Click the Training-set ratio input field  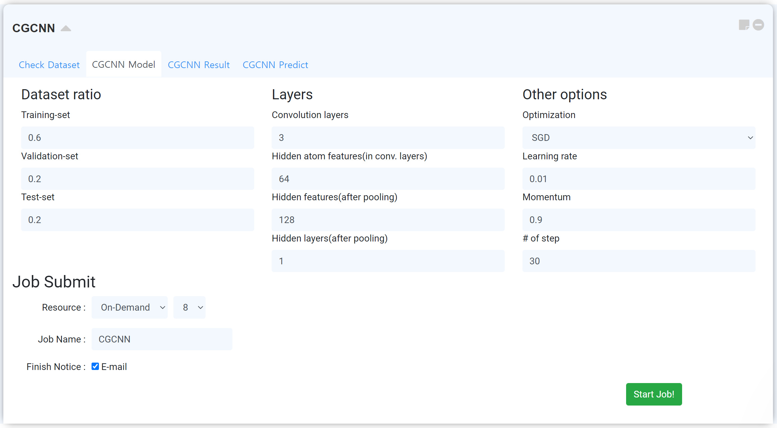[137, 138]
